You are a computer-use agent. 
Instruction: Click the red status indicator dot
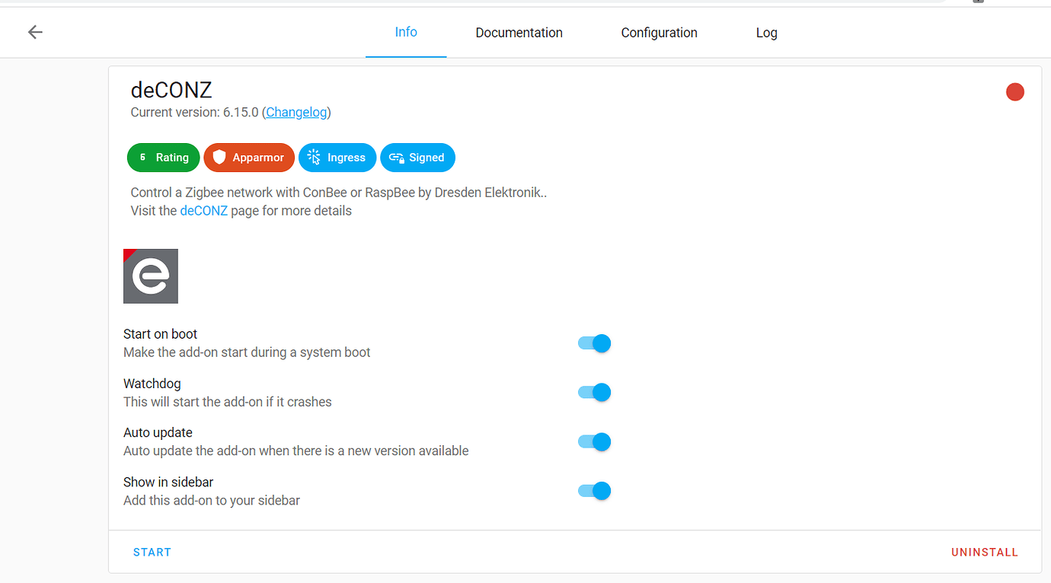point(1014,91)
